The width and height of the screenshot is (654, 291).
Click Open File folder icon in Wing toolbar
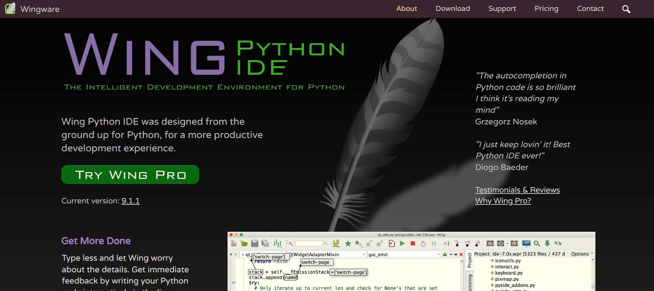point(244,243)
